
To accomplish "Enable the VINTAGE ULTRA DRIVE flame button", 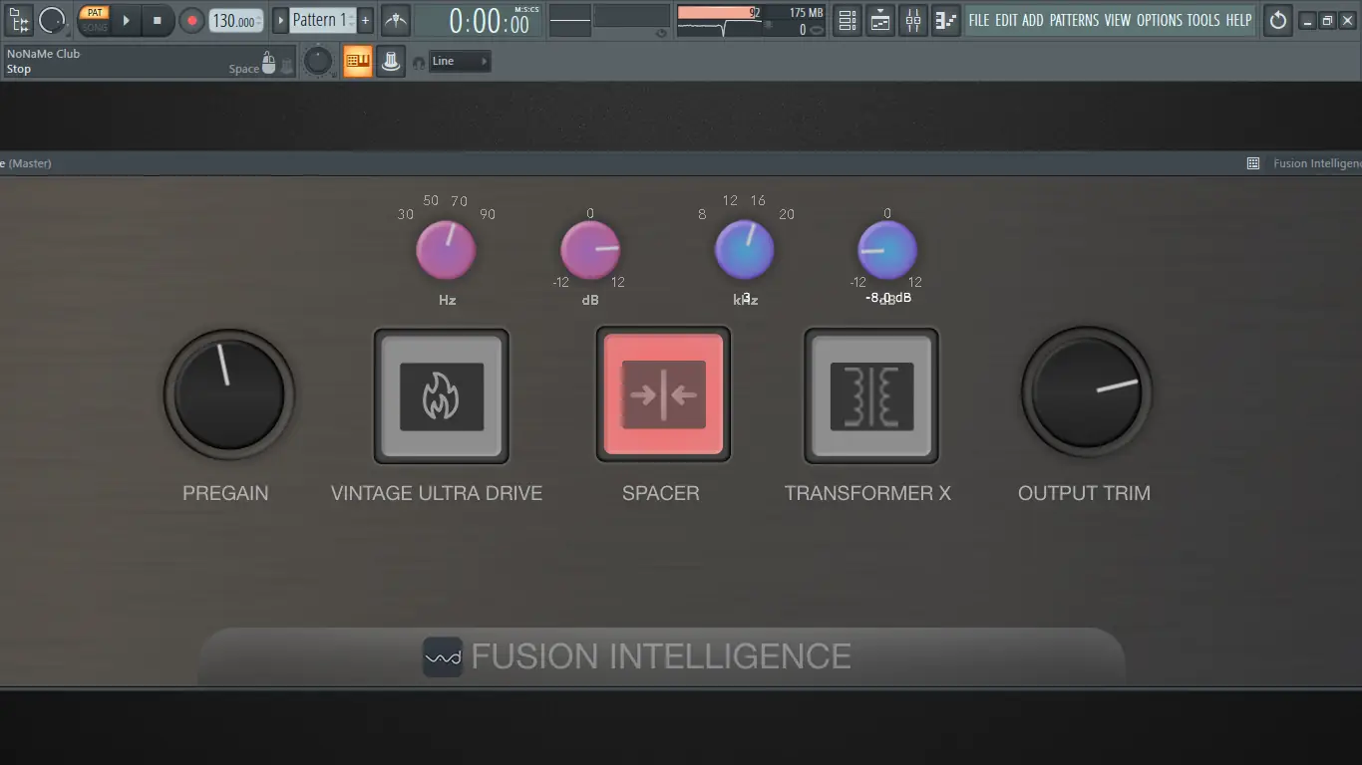I will (442, 396).
